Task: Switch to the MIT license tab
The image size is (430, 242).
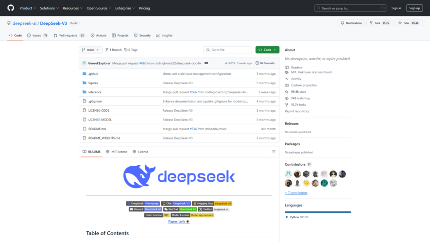Action: [x=117, y=152]
